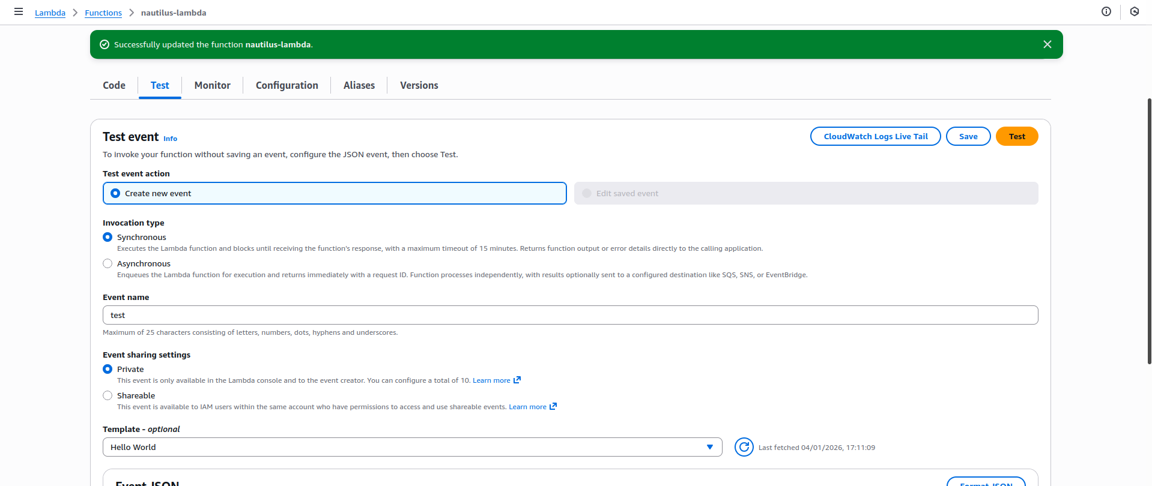Open the hamburger navigation menu

click(x=19, y=11)
